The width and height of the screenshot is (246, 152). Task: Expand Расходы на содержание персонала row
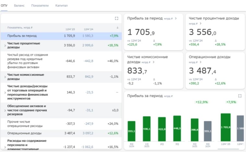5,147
